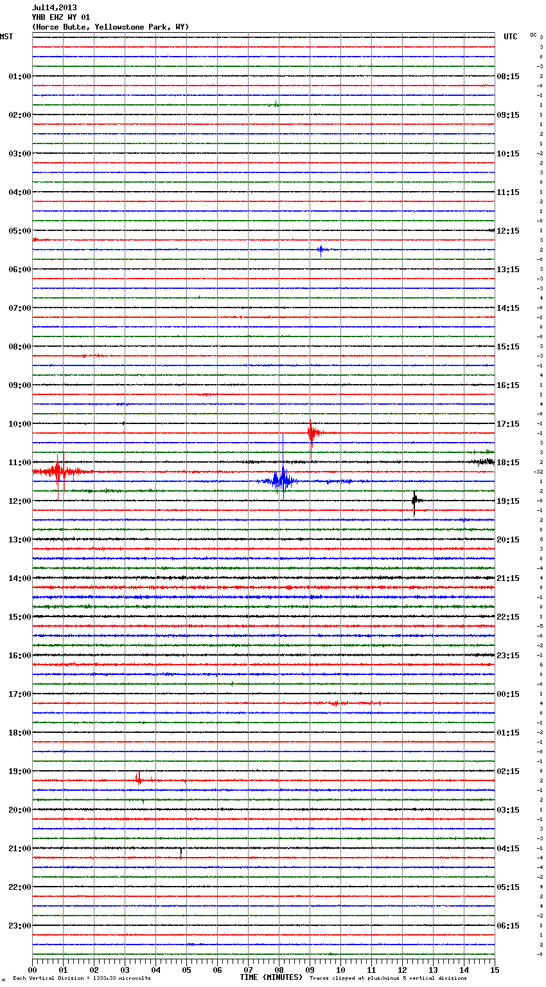Click the "23:15" UTC label
Viewport: 546px width, 987px height.
[x=508, y=656]
